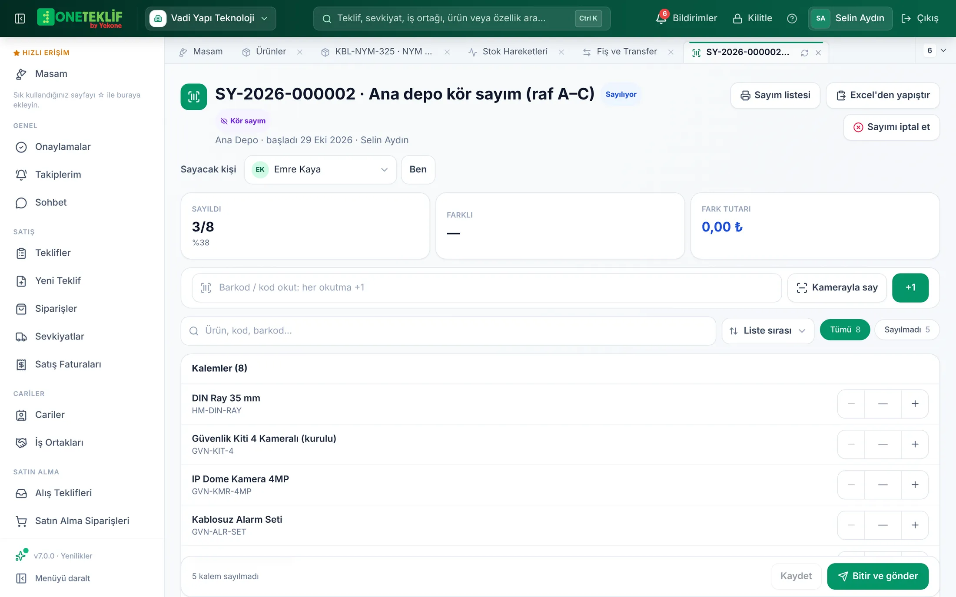Open the Sayacak kişi Emre Kaya dropdown
Viewport: 956px width, 597px height.
click(x=320, y=170)
